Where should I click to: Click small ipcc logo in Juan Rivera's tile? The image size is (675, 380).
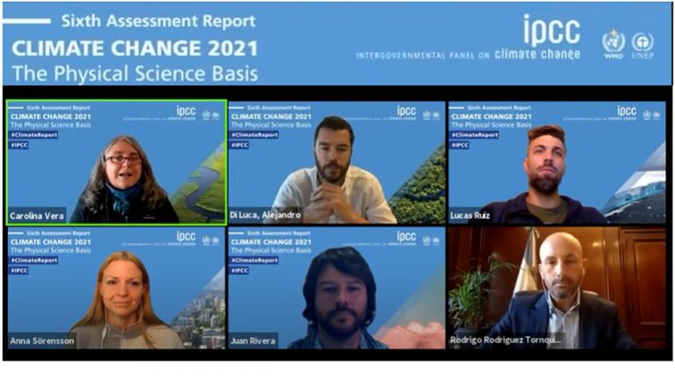click(406, 237)
